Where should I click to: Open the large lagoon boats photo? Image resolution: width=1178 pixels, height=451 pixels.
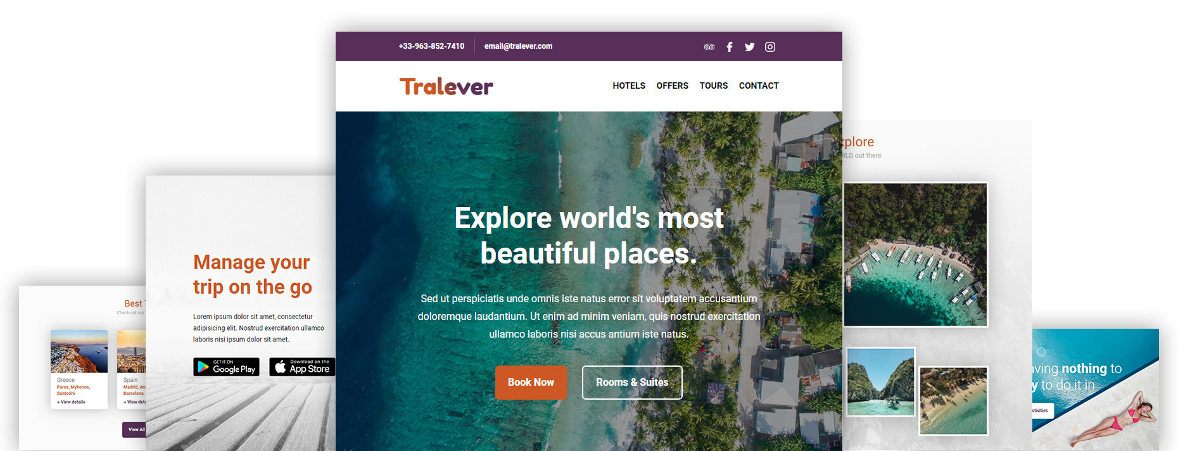(915, 255)
